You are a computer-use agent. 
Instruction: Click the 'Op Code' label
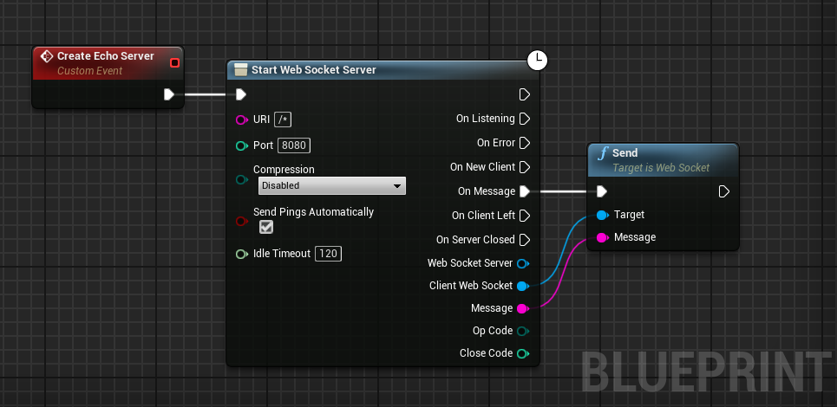(x=493, y=331)
